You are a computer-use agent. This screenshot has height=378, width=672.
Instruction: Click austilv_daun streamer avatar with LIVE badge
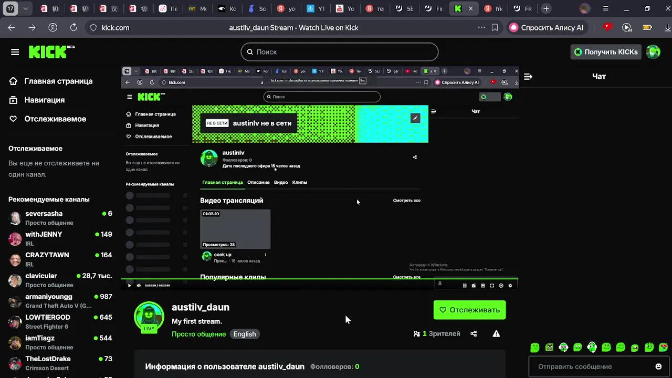coord(149,317)
